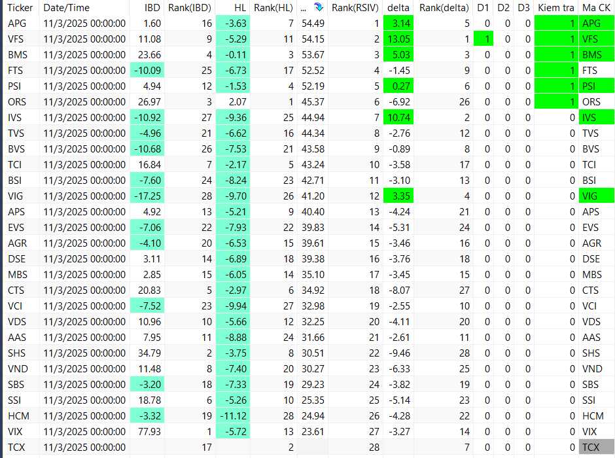Click the value 54.49 in APG row

313,24
